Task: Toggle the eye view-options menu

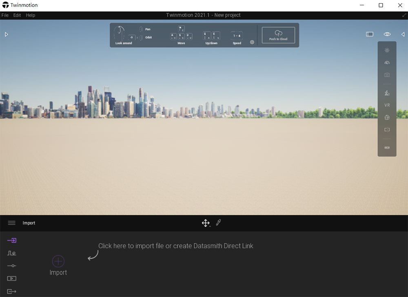Action: point(387,34)
